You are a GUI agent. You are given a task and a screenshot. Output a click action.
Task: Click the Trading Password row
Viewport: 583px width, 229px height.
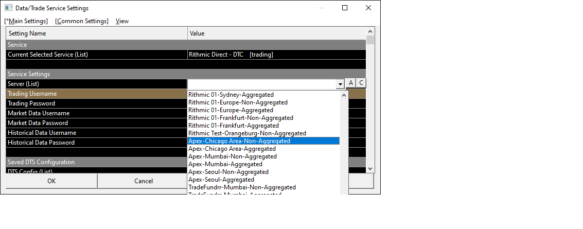point(97,103)
